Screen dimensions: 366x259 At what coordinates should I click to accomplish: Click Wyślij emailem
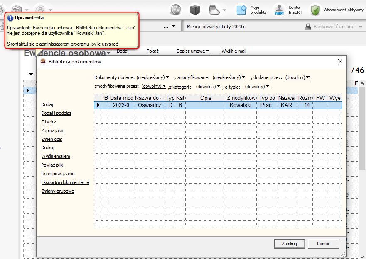point(56,156)
